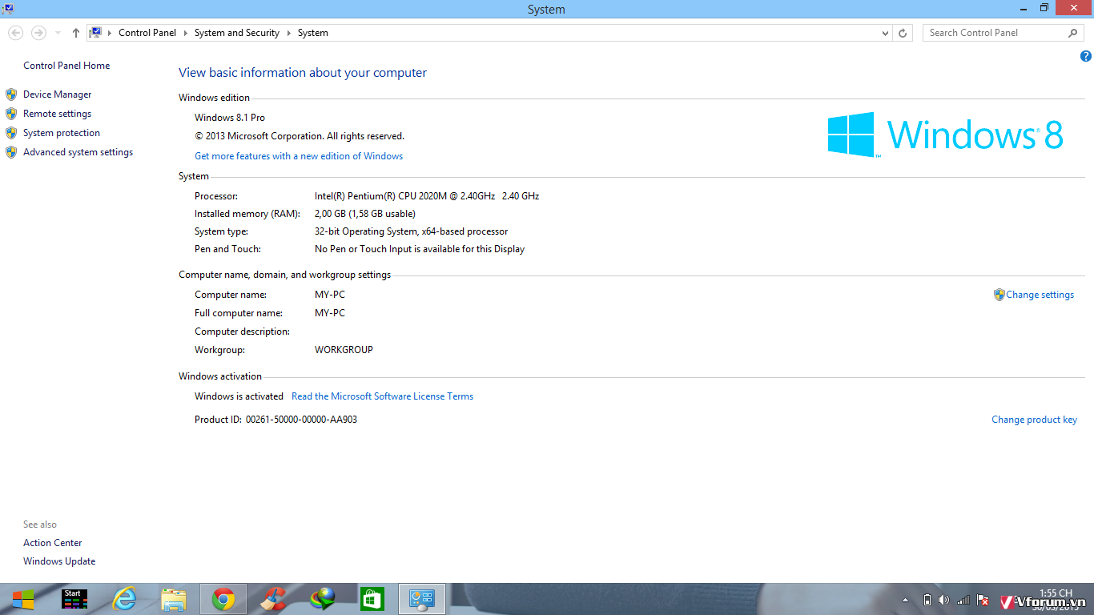Open Windows Store from the taskbar
Image resolution: width=1094 pixels, height=615 pixels.
tap(372, 599)
